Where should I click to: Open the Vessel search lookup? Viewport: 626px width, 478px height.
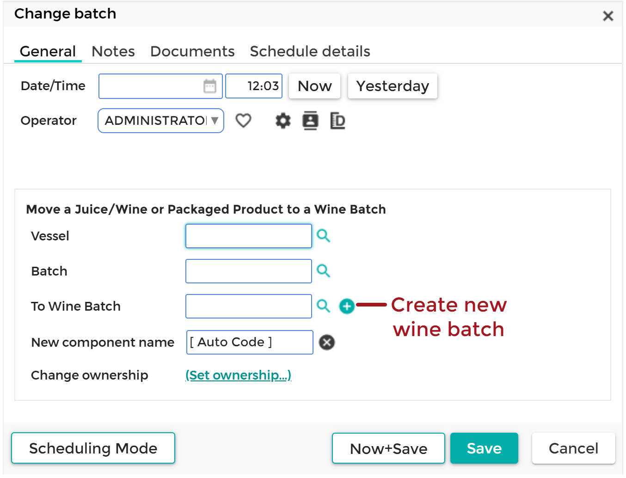coord(323,236)
